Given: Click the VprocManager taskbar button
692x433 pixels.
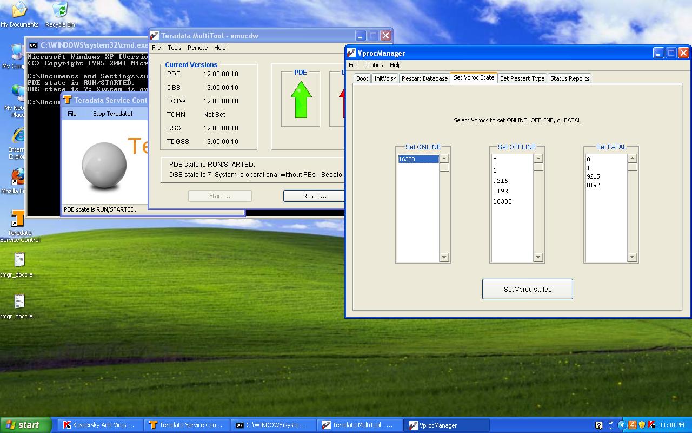Looking at the screenshot, I should (447, 425).
